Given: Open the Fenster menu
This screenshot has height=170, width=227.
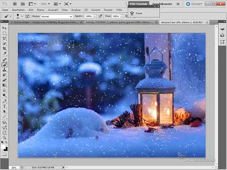Looking at the screenshot, I should click(108, 10).
